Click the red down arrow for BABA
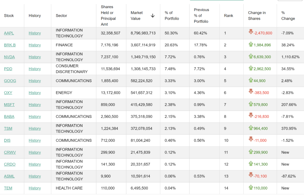304x195 pixels. pos(251,116)
